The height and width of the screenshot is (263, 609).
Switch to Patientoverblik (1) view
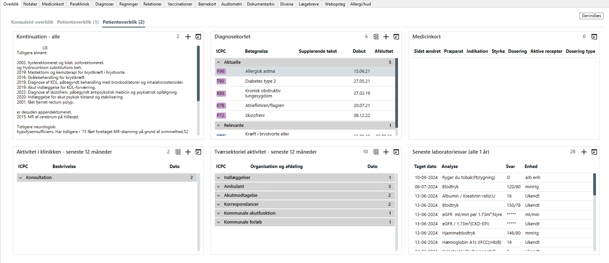click(x=78, y=22)
